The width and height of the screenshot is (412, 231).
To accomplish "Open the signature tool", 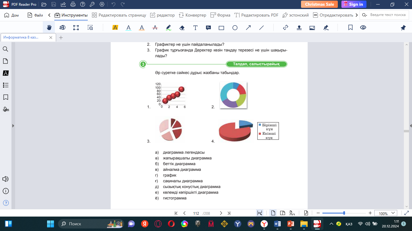I will (x=326, y=28).
